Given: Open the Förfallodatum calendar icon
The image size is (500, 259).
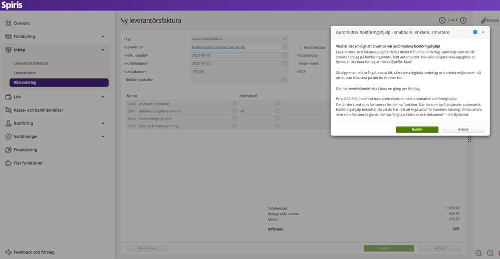Looking at the screenshot, I should (285, 63).
